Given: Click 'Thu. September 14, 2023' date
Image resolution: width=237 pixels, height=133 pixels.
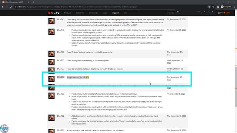Looking at the screenshot, I should pyautogui.click(x=174, y=53).
